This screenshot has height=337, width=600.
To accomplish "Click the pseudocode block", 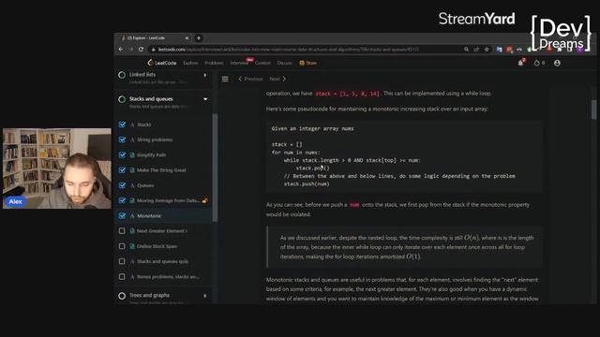I will pos(404,156).
